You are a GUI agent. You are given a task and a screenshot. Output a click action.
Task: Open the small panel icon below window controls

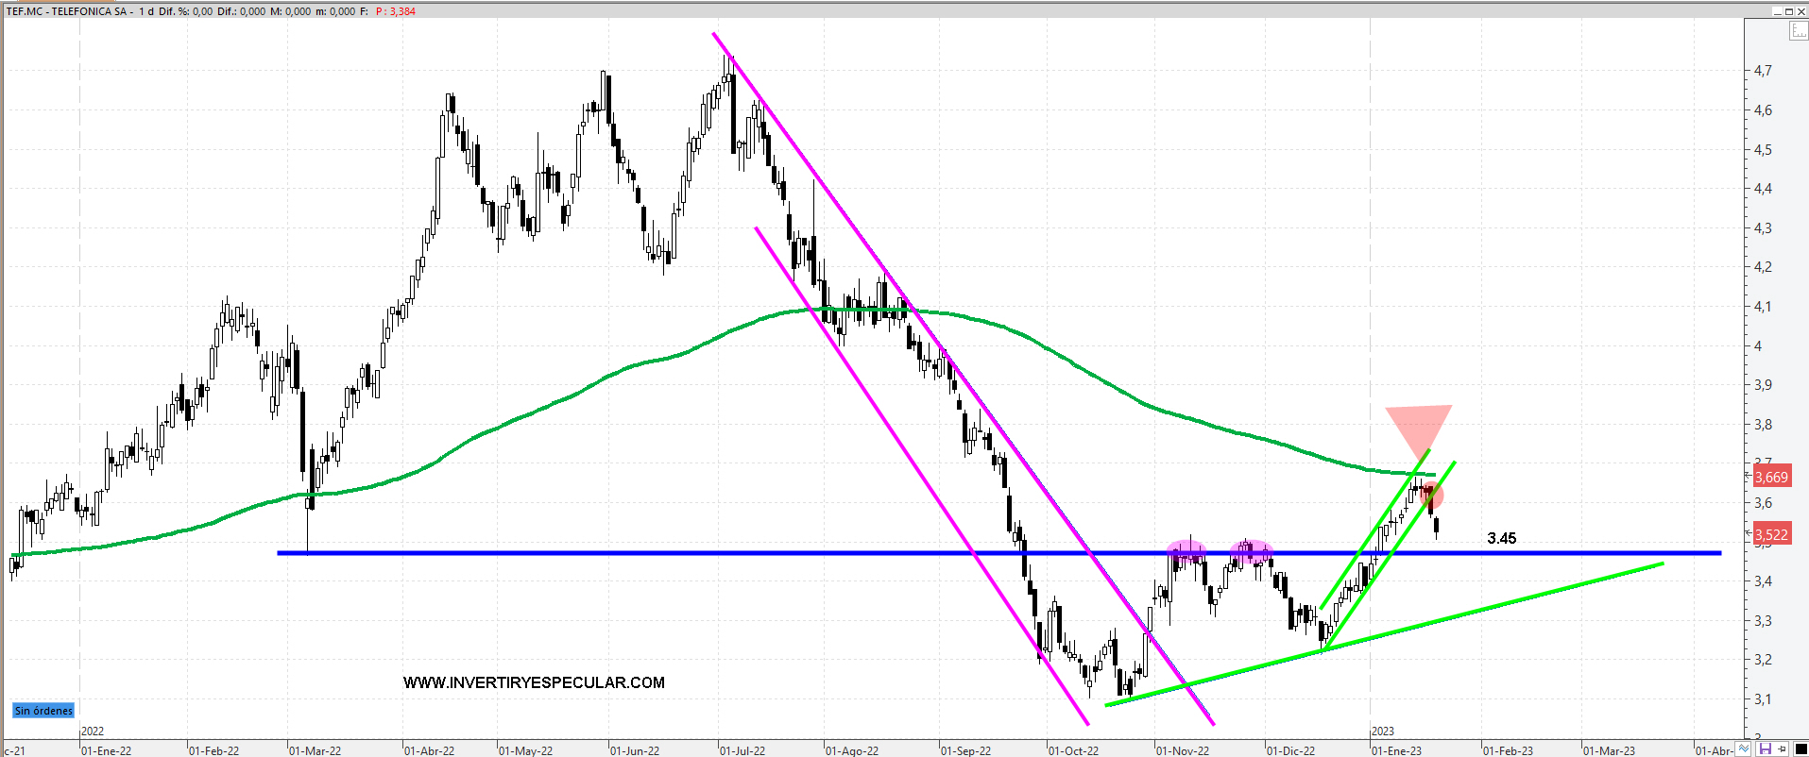pyautogui.click(x=1799, y=31)
